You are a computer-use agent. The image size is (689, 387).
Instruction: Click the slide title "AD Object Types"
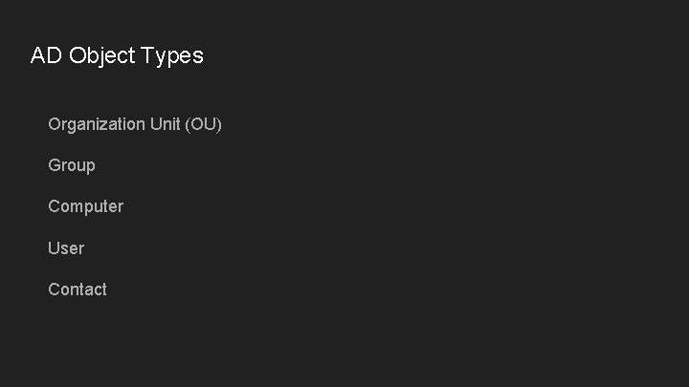117,55
